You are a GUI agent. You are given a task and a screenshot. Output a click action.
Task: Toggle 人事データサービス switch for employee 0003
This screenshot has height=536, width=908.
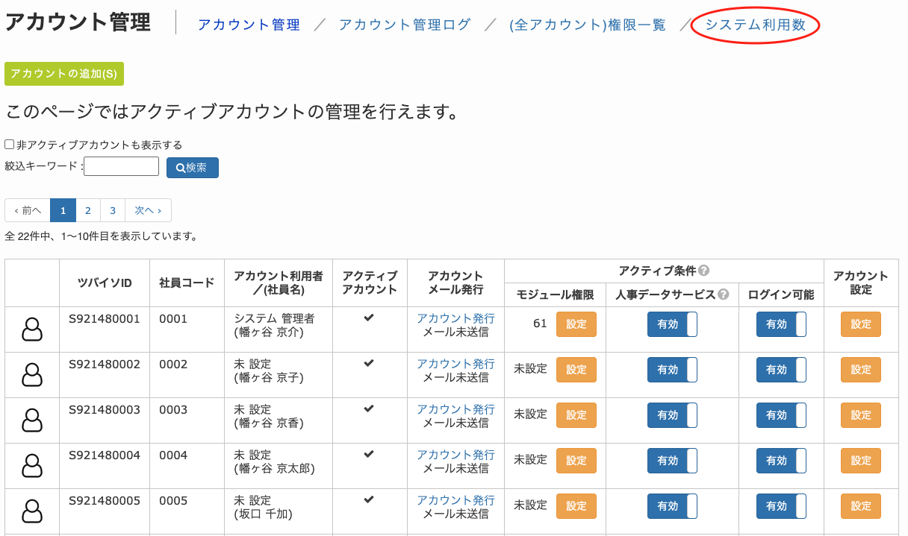(672, 415)
